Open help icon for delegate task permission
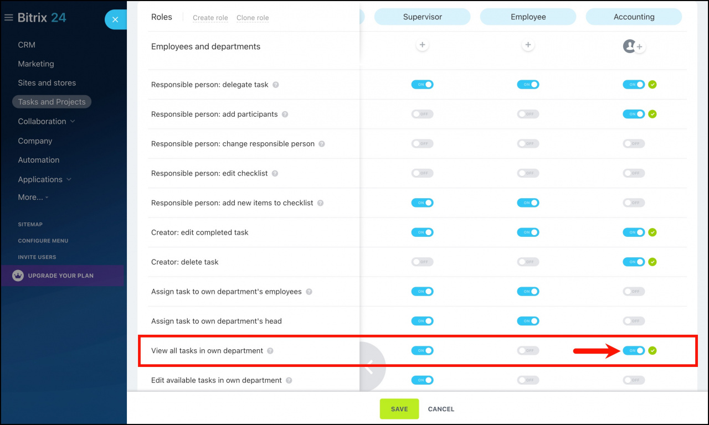The width and height of the screenshot is (709, 425). point(276,85)
